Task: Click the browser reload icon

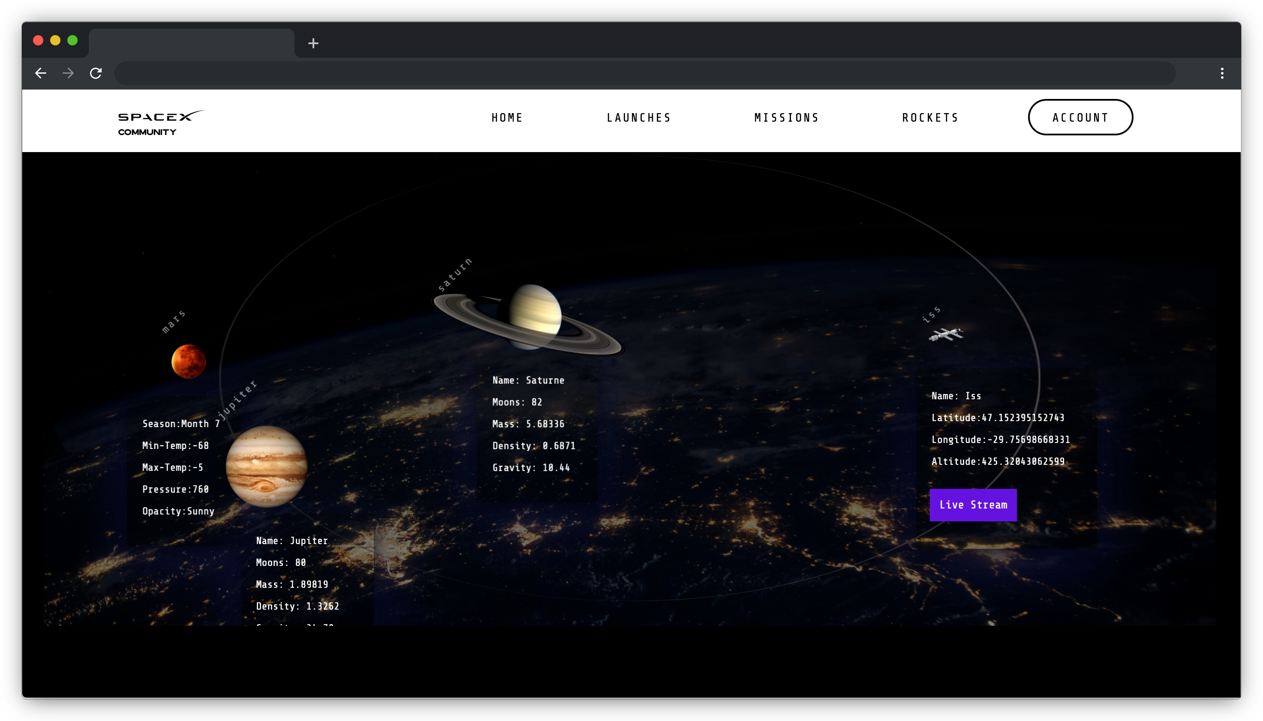Action: 96,73
